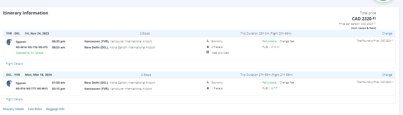Click Change Fee on the outbound flight
Image resolution: width=403 pixels, height=115 pixels.
pyautogui.click(x=287, y=41)
